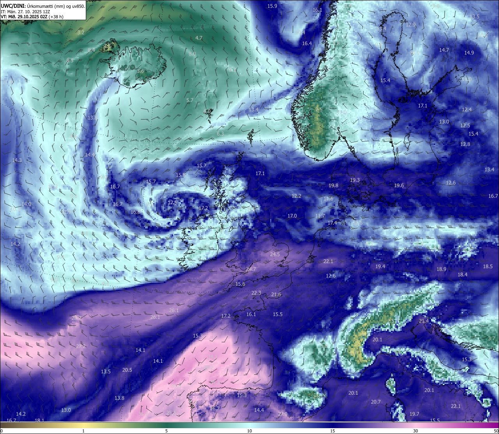Click the map value 20.5
The image size is (499, 434).
point(127,370)
